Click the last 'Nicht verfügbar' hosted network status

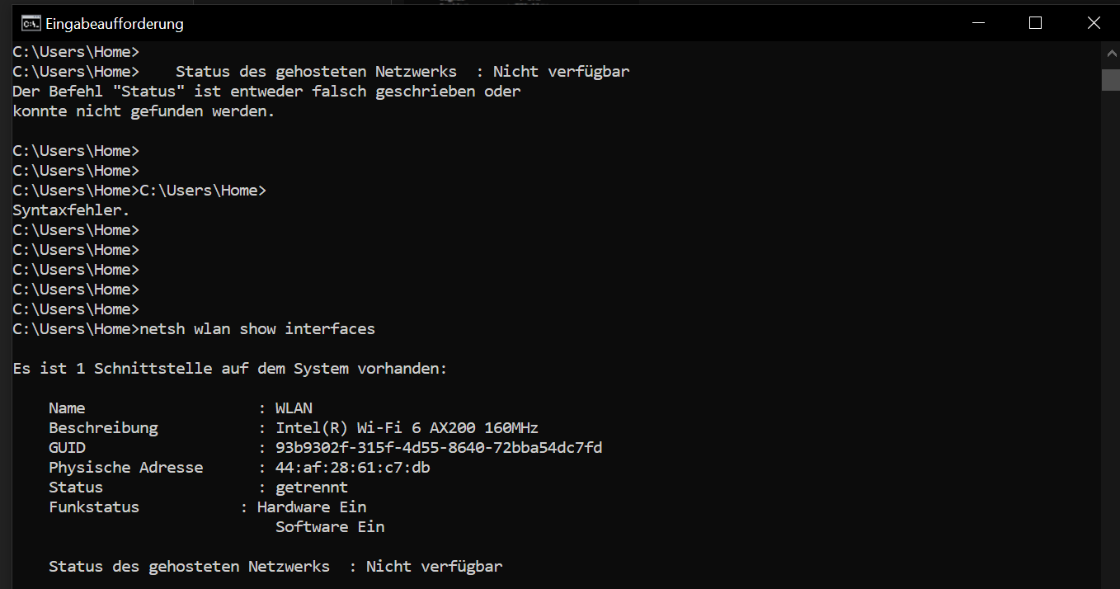coord(435,567)
